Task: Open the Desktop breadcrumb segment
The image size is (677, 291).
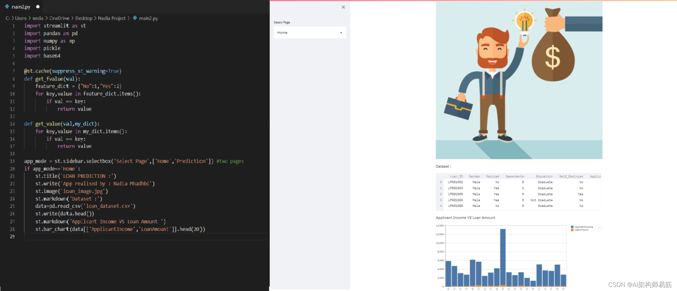Action: 84,18
